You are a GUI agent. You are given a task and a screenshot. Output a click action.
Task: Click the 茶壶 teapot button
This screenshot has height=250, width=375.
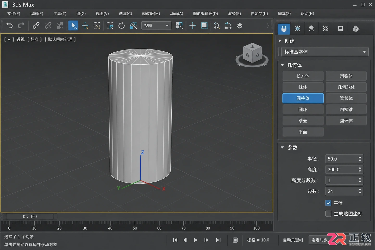coord(303,121)
